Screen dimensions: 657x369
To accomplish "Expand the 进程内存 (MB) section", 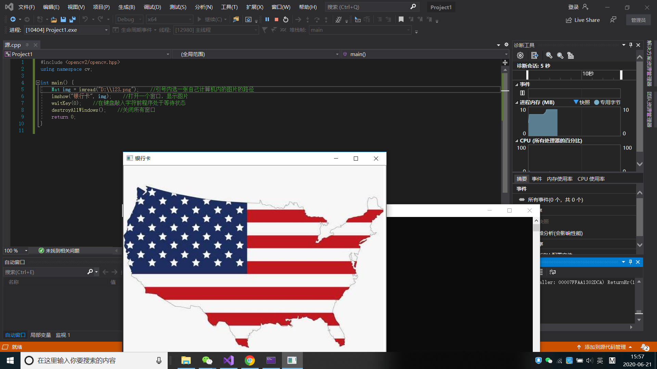I will click(x=517, y=102).
